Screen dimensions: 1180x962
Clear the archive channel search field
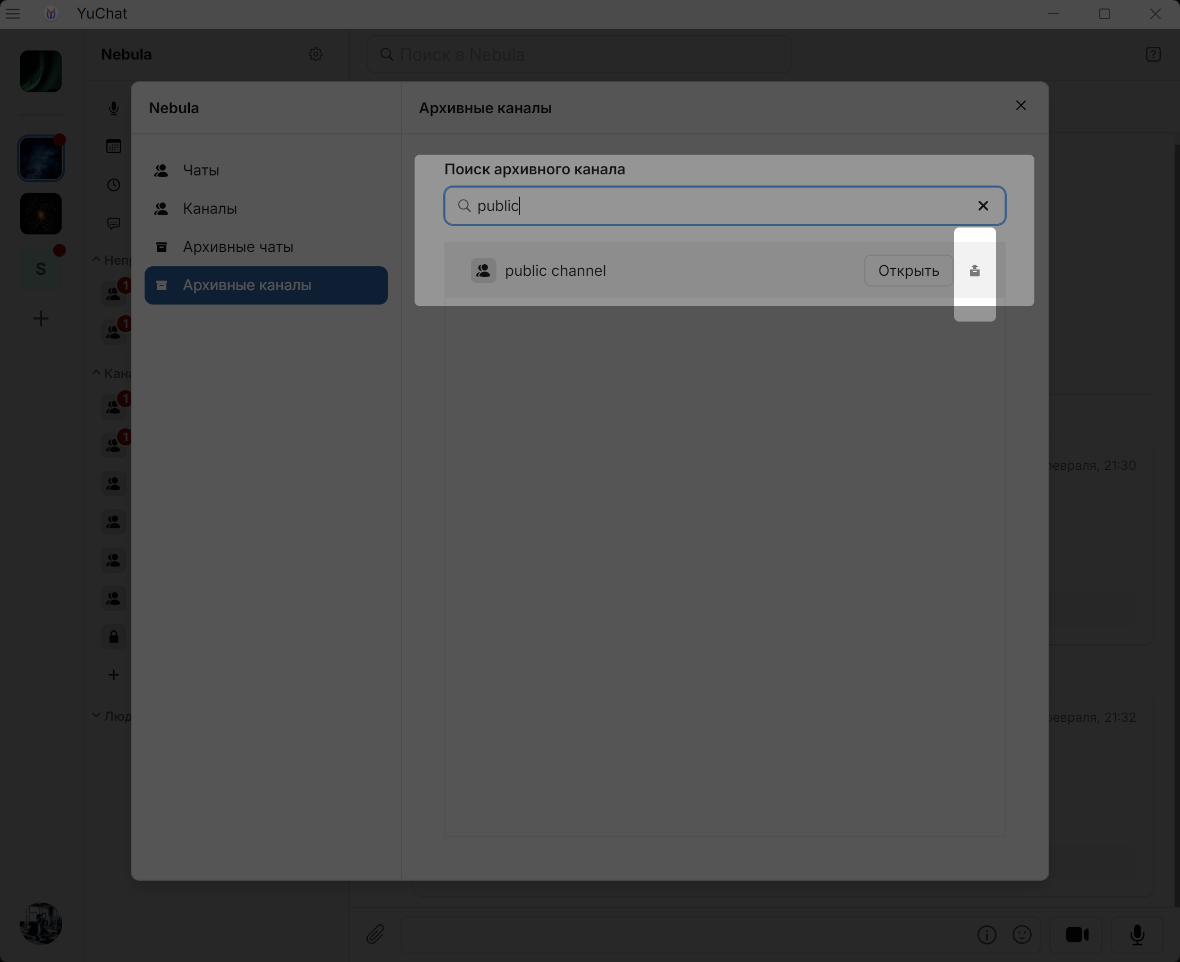click(983, 206)
